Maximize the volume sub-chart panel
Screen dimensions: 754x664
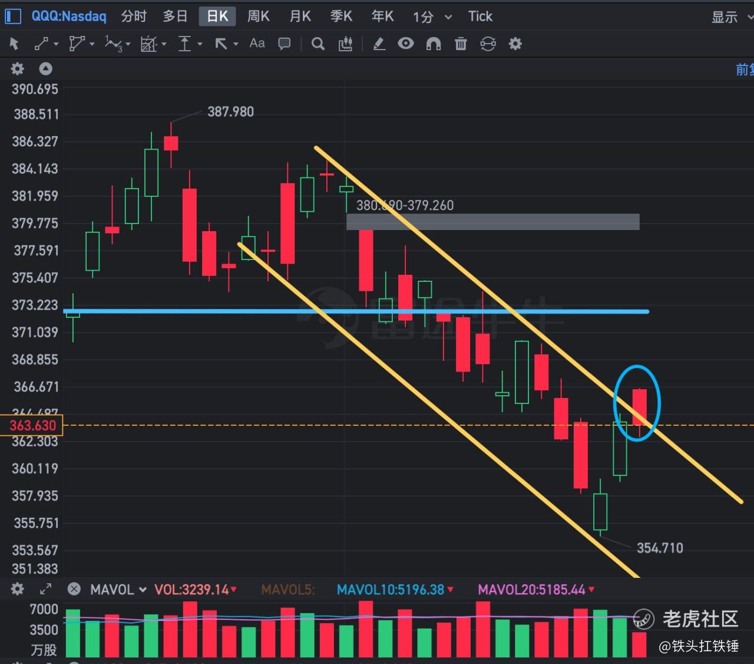45,589
